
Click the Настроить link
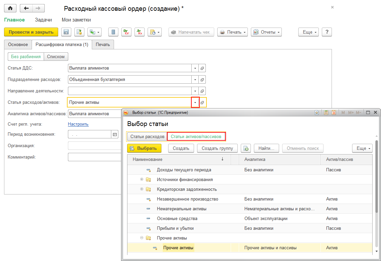[x=78, y=124]
